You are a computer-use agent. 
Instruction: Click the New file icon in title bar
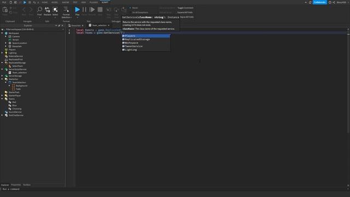point(10,2)
